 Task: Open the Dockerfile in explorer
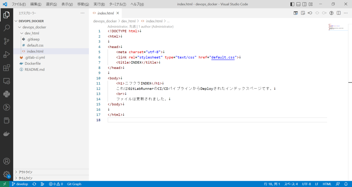(x=33, y=64)
